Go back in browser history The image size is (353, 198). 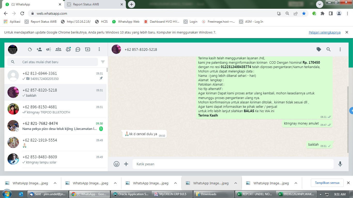6,13
